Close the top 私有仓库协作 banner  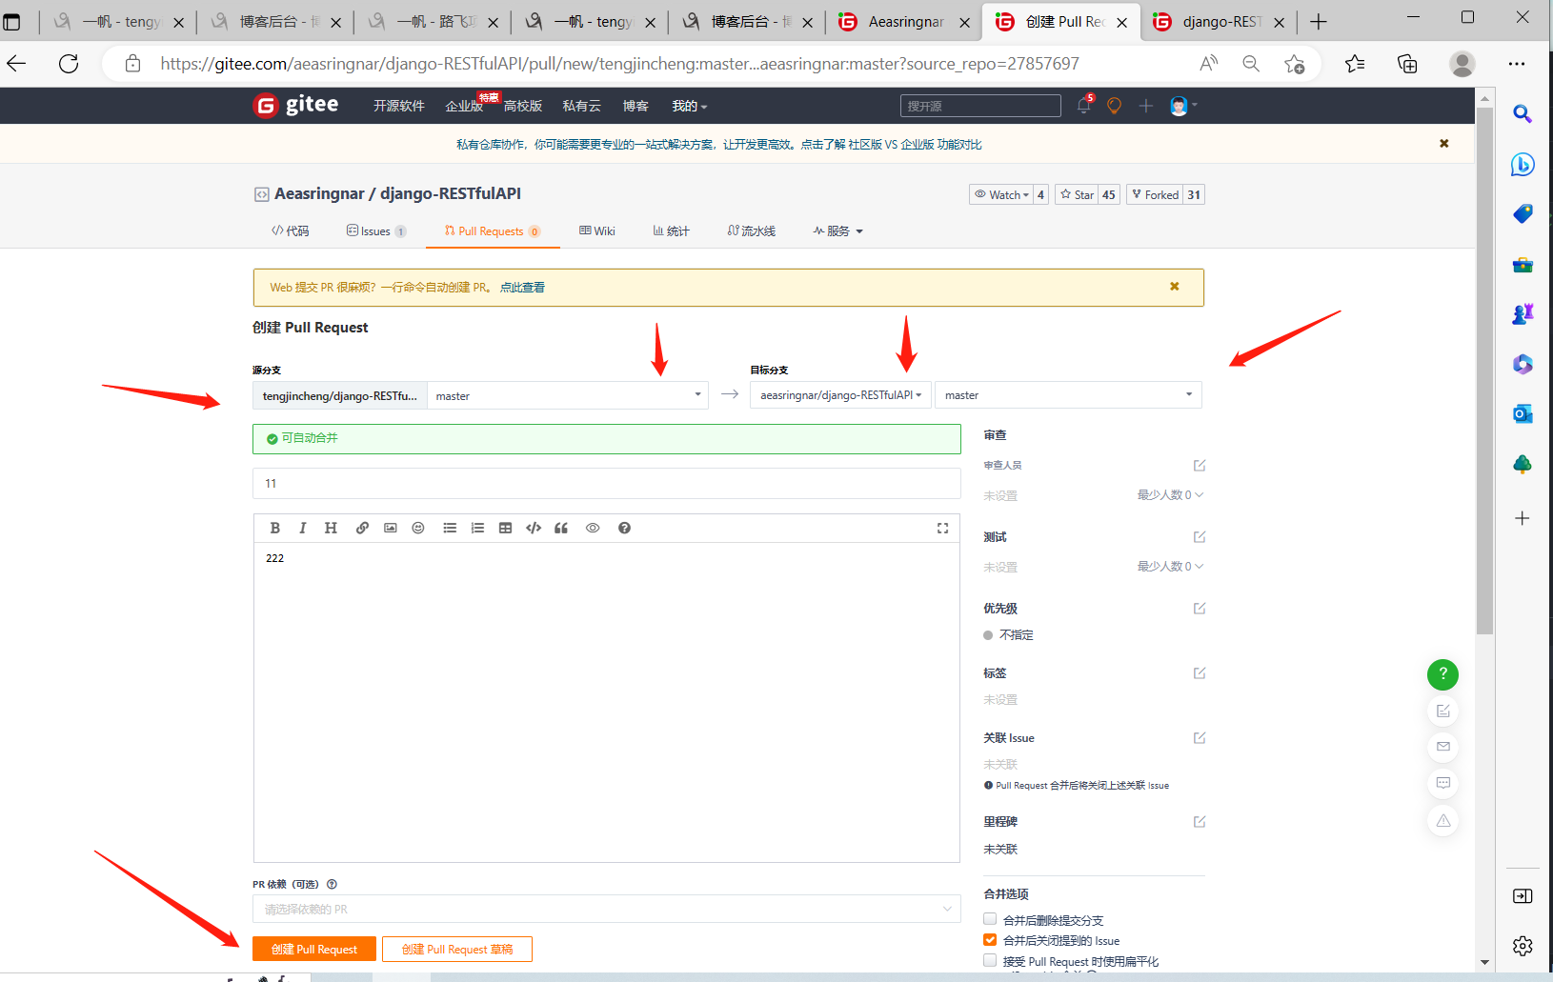pyautogui.click(x=1444, y=144)
